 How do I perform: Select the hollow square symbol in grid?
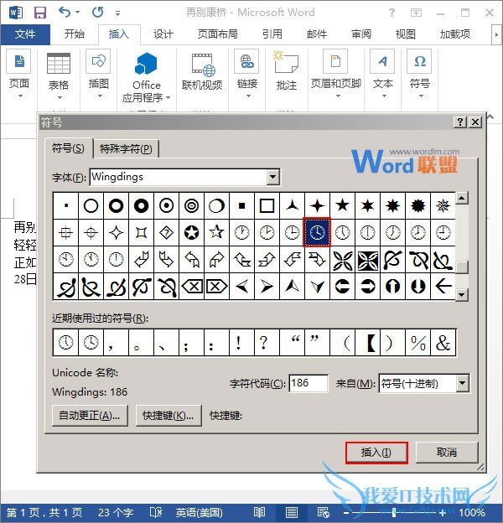point(267,206)
